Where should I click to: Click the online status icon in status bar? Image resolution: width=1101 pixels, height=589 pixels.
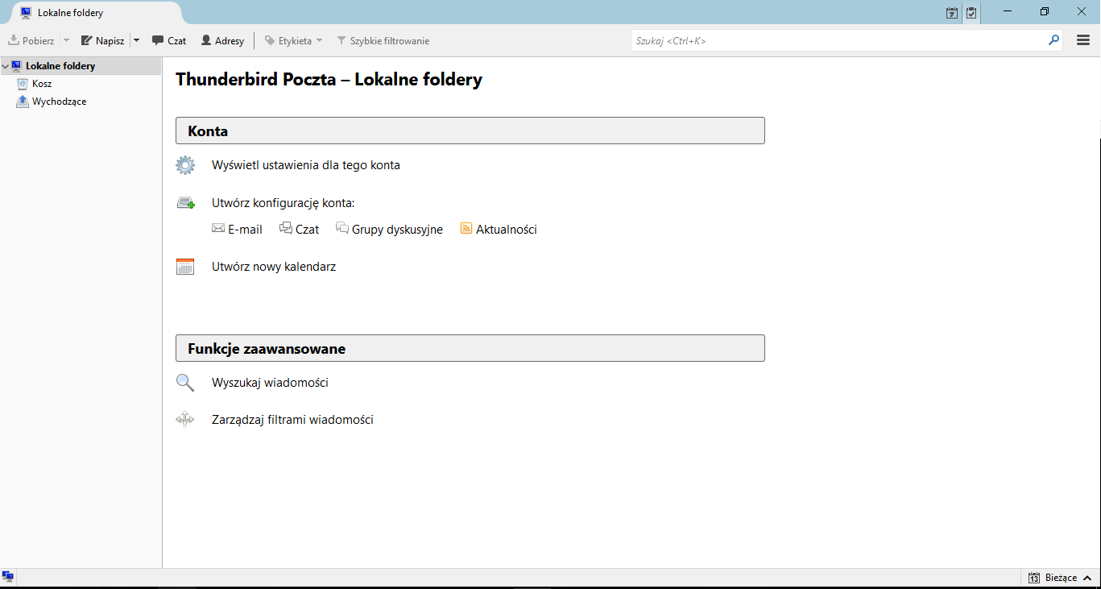[x=8, y=577]
